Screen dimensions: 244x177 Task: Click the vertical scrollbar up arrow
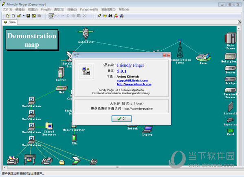pos(239,28)
